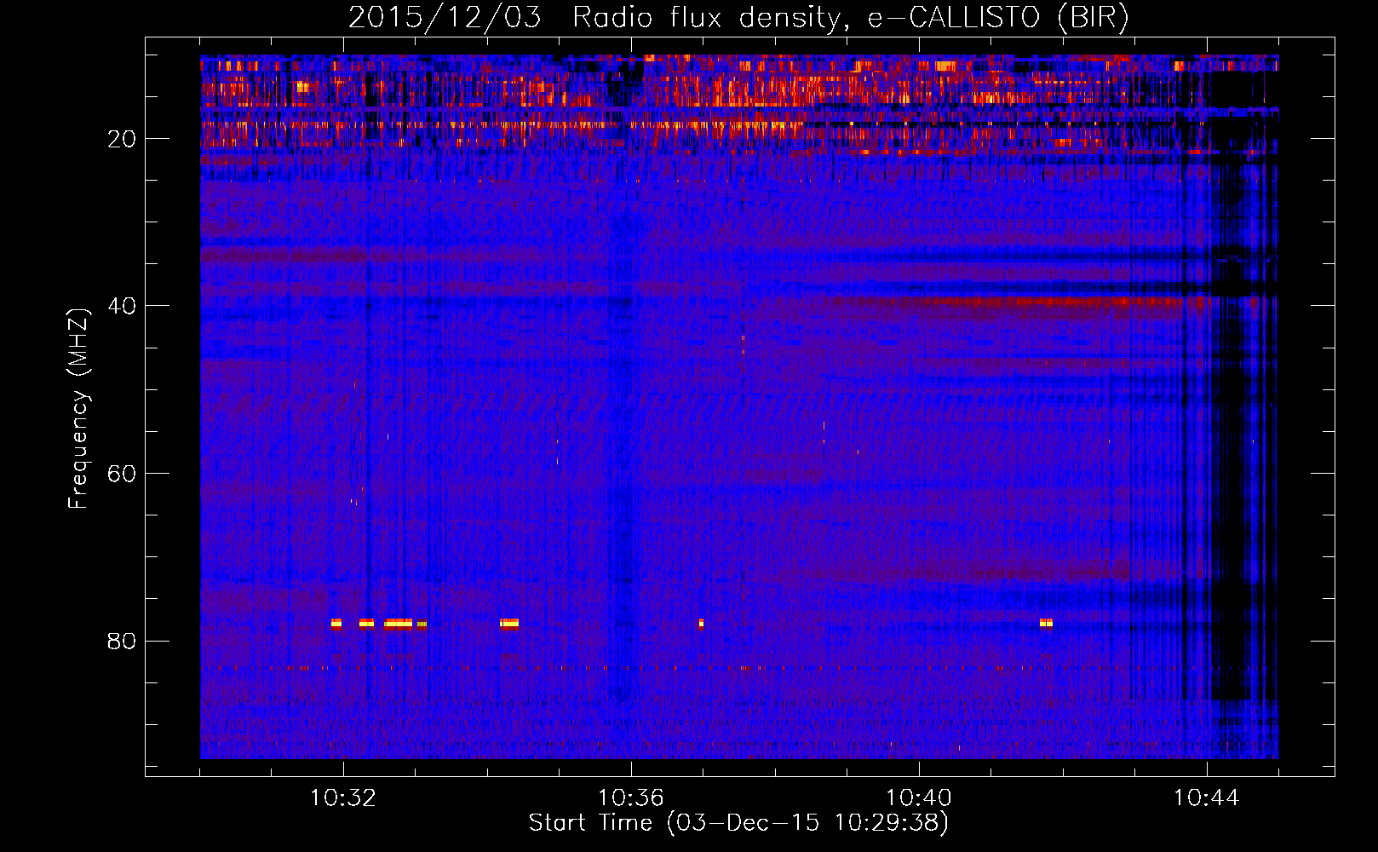Click the 10:32 time tick label
This screenshot has width=1378, height=852.
343,798
